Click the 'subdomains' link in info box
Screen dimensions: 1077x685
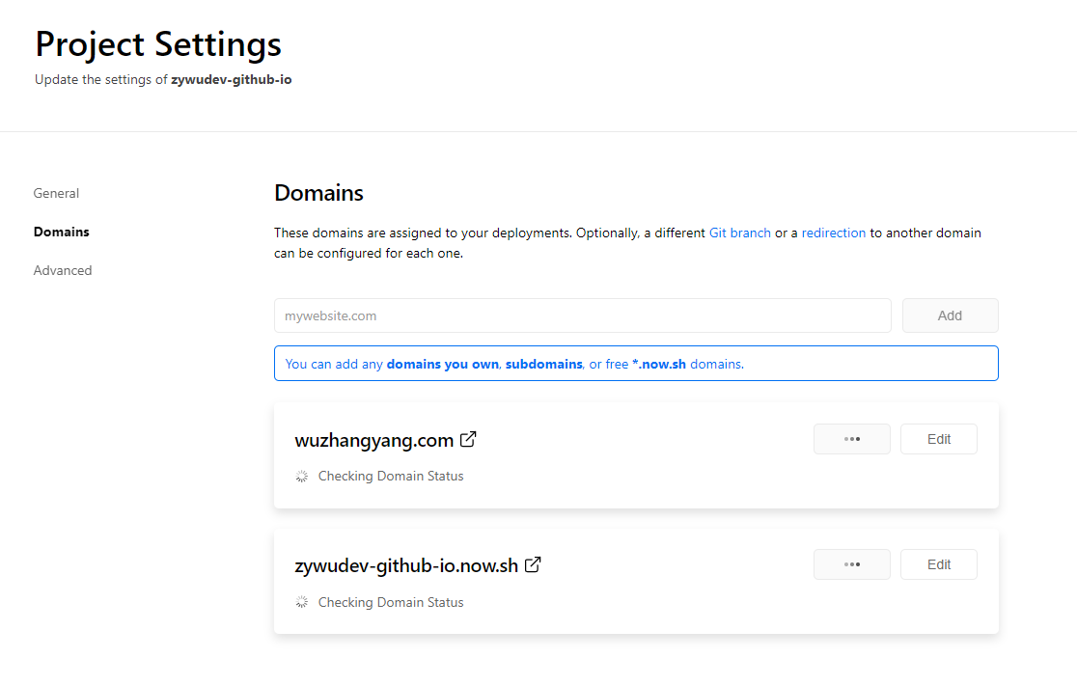click(x=543, y=364)
